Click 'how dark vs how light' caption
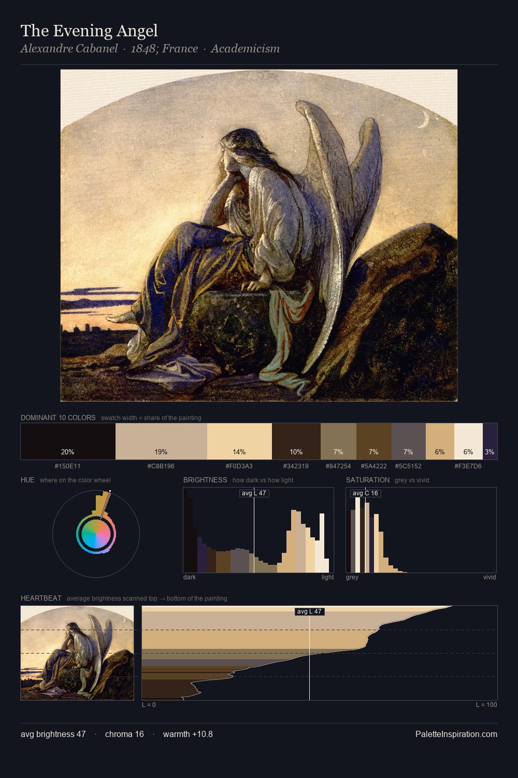 pos(263,480)
